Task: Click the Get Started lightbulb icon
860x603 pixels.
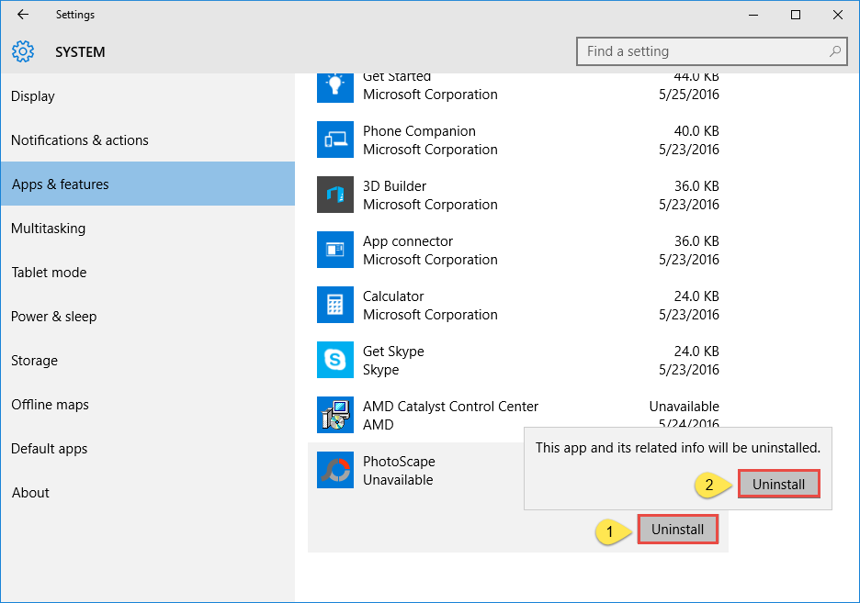Action: [x=335, y=86]
